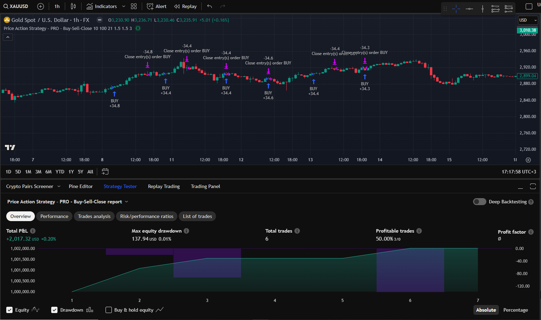Image resolution: width=541 pixels, height=320 pixels.
Task: Start bar Replay mode
Action: pos(185,6)
